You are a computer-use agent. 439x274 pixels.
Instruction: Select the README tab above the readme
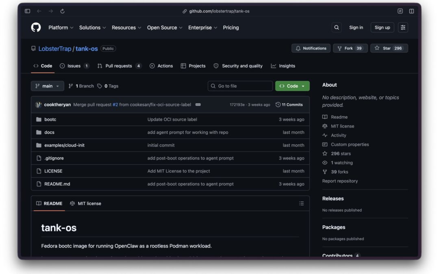(x=49, y=203)
